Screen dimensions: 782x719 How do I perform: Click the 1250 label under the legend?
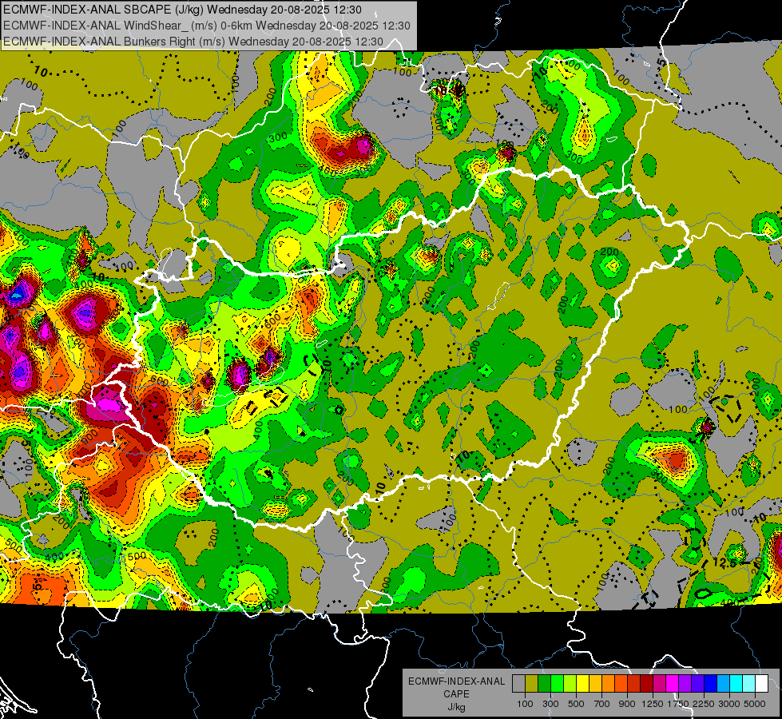coord(653,704)
